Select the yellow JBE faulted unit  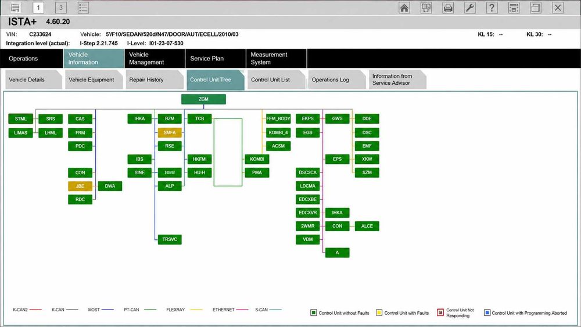[80, 186]
